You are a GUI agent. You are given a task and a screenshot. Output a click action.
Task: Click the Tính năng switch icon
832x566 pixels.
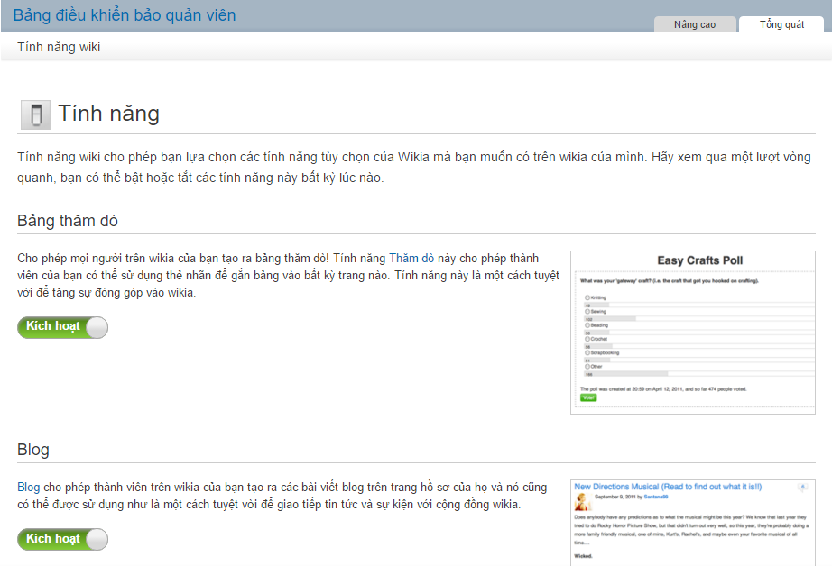coord(35,116)
